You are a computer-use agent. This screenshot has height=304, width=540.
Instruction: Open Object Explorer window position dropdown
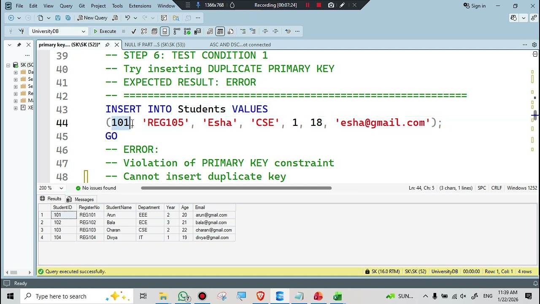pos(9,45)
